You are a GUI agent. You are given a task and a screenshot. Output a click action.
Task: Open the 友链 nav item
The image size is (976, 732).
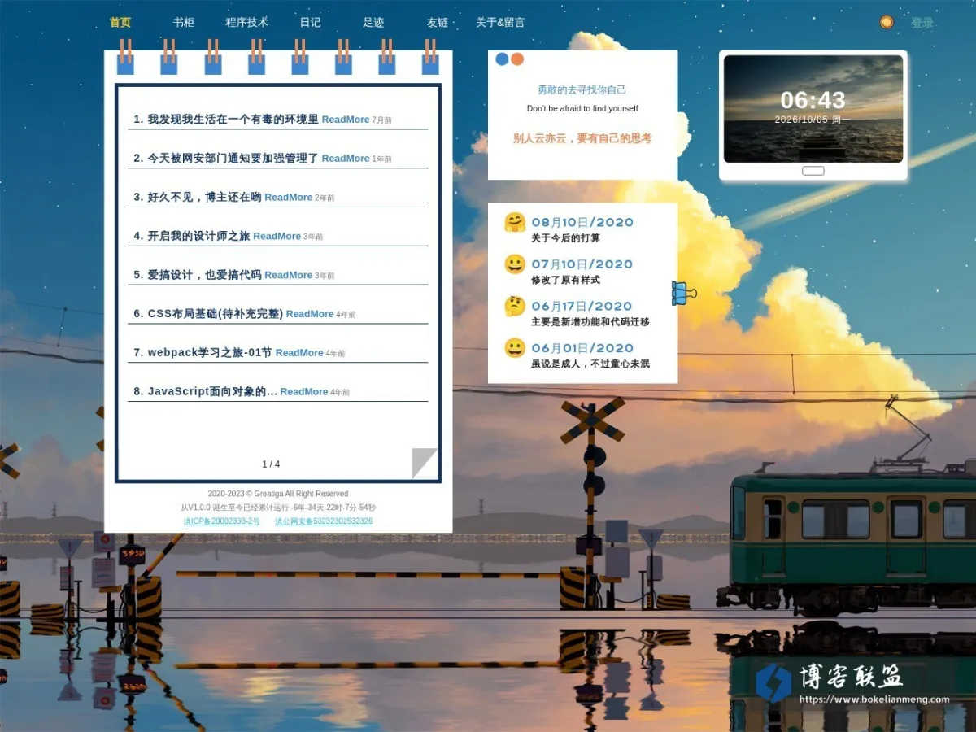[x=438, y=23]
